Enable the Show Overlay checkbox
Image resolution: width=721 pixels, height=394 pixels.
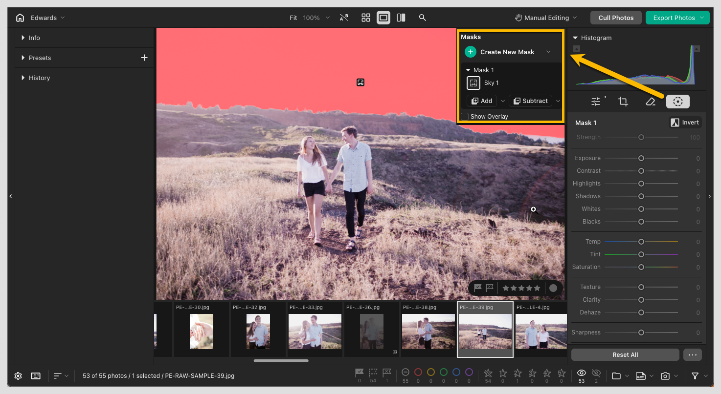(465, 117)
